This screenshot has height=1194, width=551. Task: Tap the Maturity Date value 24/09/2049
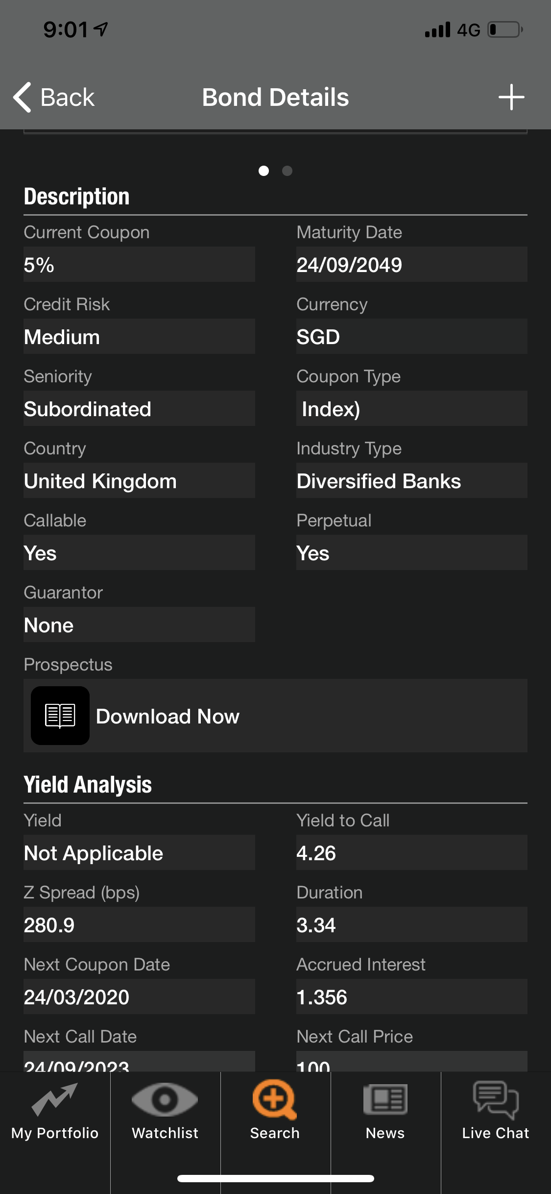tap(349, 265)
